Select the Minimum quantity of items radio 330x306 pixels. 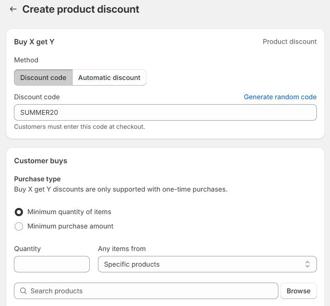(19, 212)
